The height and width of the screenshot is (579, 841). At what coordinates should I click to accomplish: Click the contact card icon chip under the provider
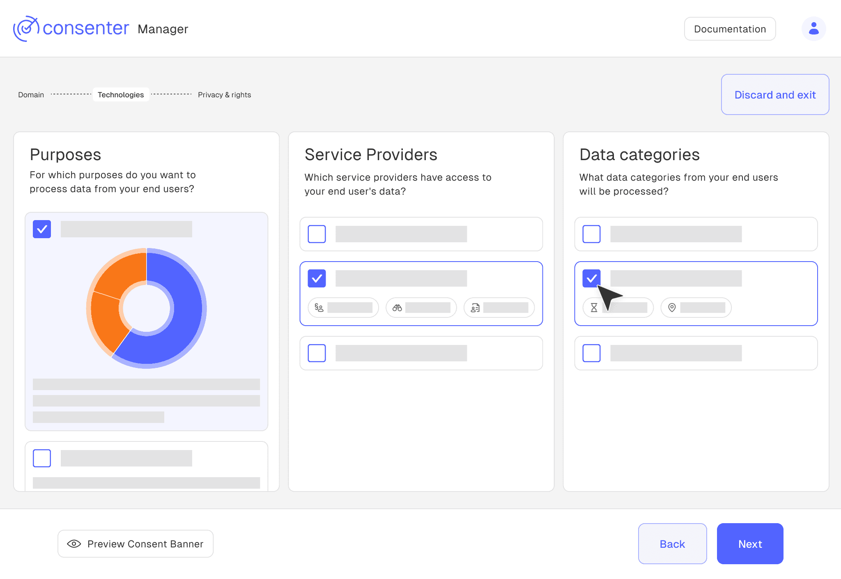(x=475, y=308)
